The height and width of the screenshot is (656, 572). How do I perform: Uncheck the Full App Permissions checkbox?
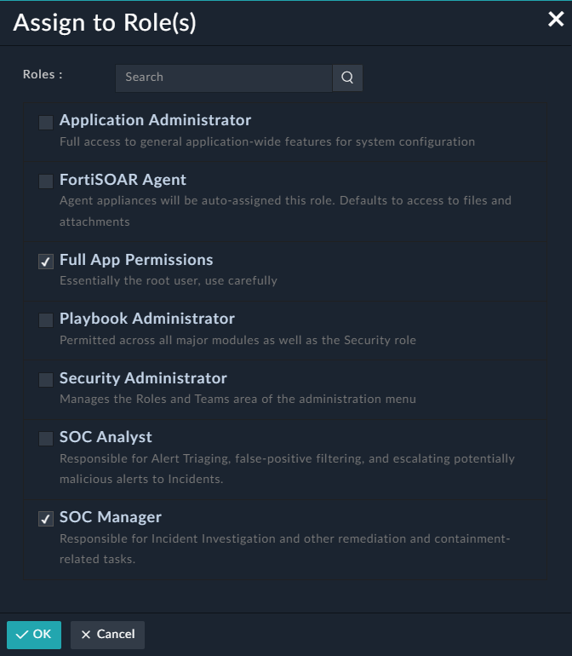click(46, 262)
